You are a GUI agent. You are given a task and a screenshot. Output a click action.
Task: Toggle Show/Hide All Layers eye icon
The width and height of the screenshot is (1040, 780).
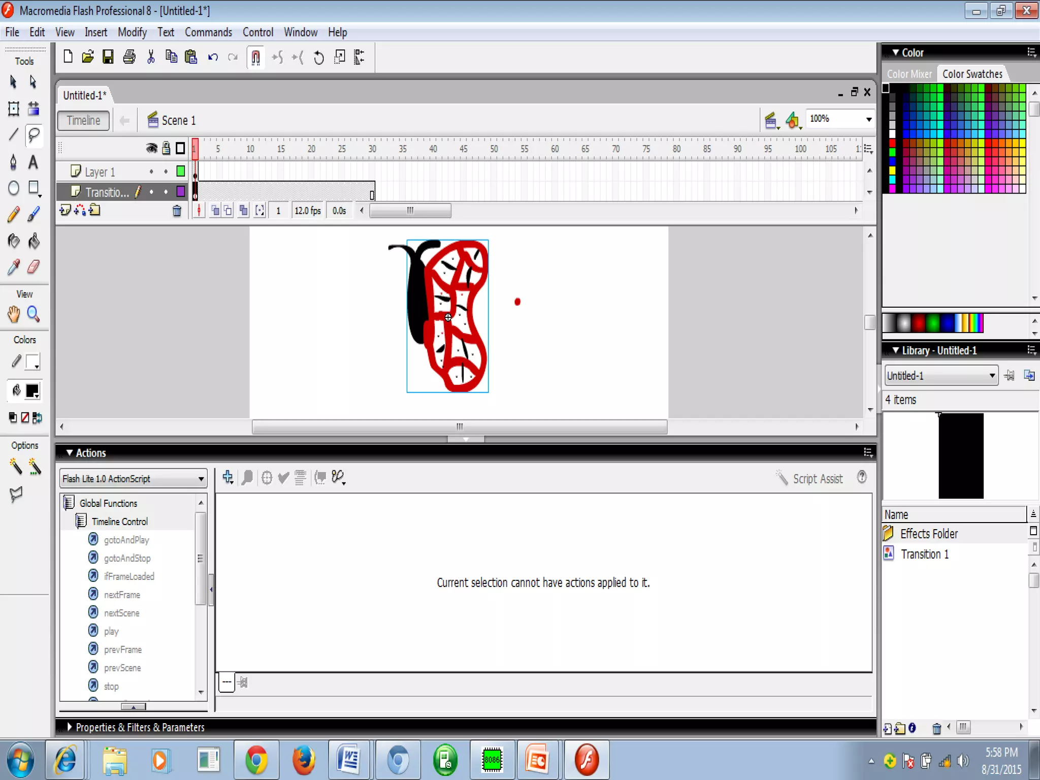151,148
